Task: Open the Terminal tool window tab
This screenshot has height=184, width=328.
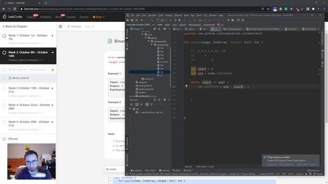Action: pyautogui.click(x=164, y=170)
